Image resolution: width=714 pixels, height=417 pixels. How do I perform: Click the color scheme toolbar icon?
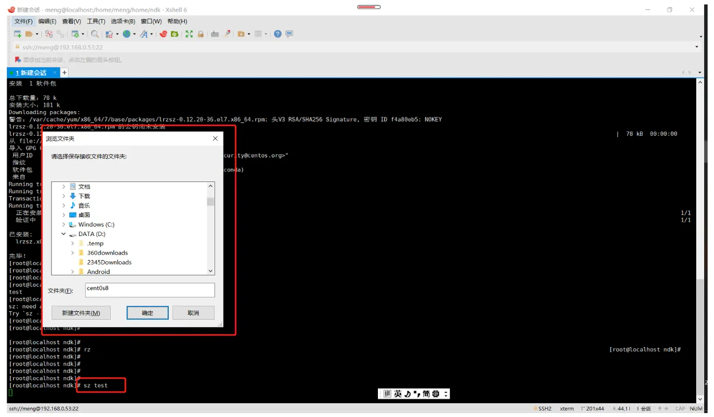pyautogui.click(x=109, y=34)
